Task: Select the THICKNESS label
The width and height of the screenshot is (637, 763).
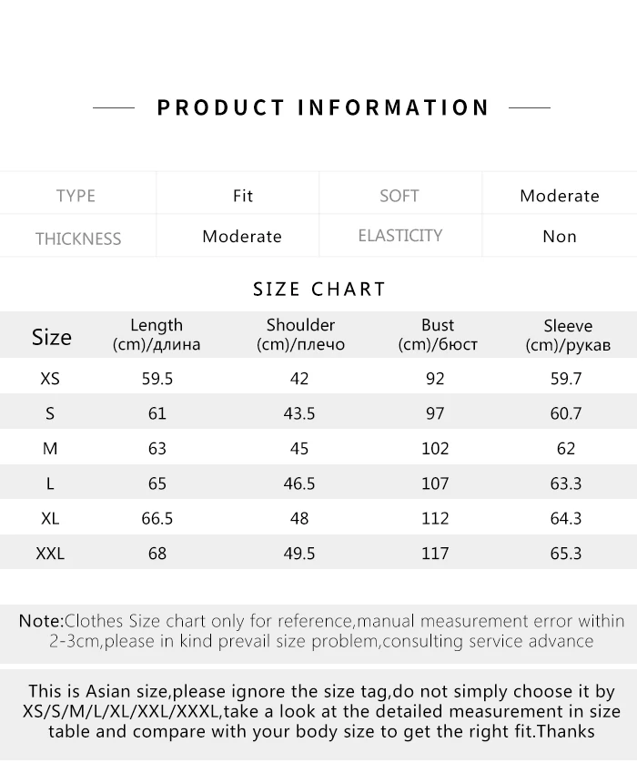Action: (x=78, y=239)
